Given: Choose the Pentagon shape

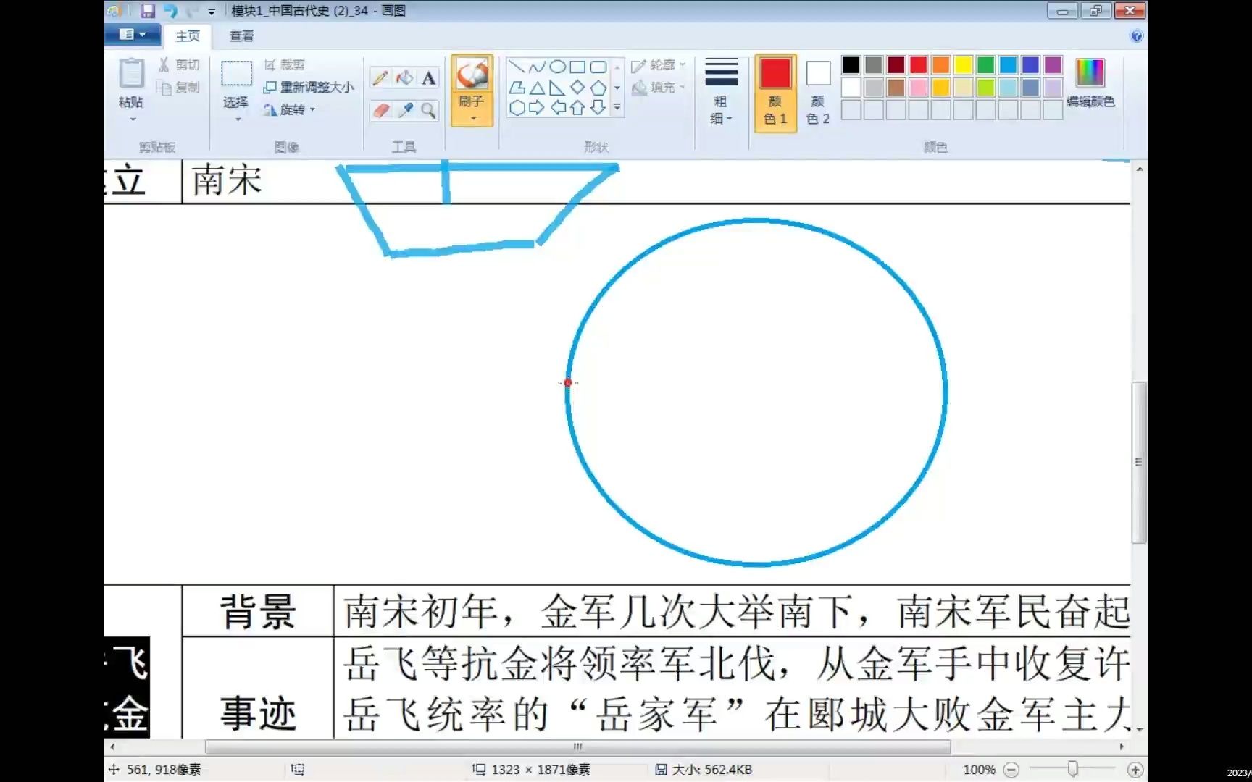Looking at the screenshot, I should click(598, 88).
